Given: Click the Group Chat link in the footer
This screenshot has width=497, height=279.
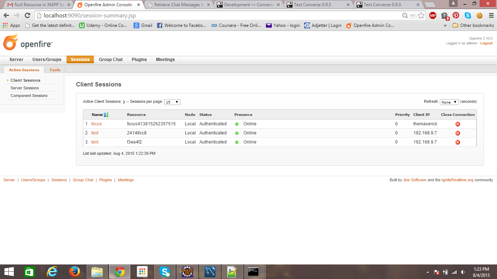Looking at the screenshot, I should [x=83, y=180].
